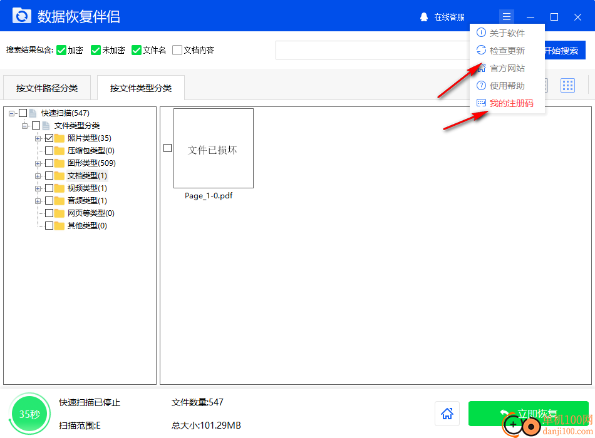
Task: Check the 图形类型(509) checkbox
Action: [49, 163]
